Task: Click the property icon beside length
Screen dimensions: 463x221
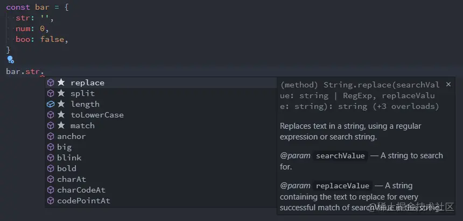Action: [x=51, y=104]
